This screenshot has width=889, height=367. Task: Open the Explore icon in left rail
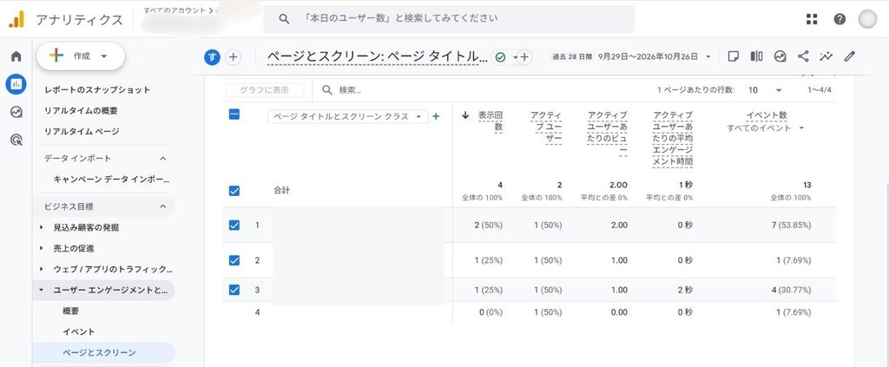[16, 112]
